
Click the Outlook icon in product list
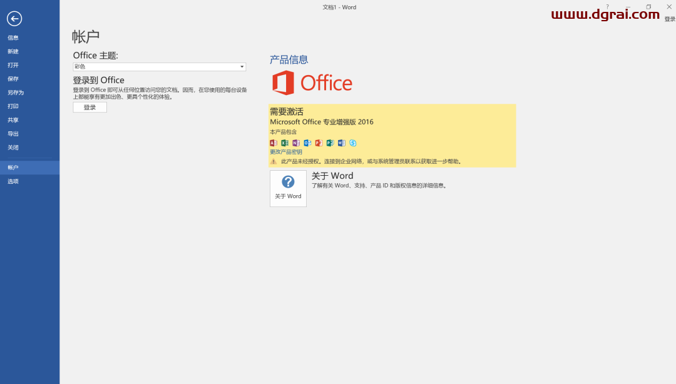coord(307,143)
